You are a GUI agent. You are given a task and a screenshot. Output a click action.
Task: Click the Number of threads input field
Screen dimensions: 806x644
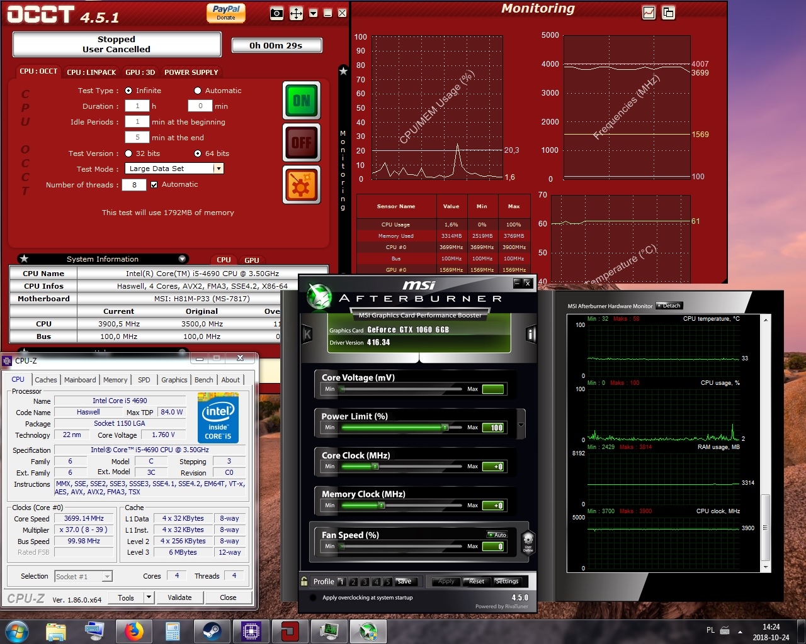pyautogui.click(x=134, y=185)
